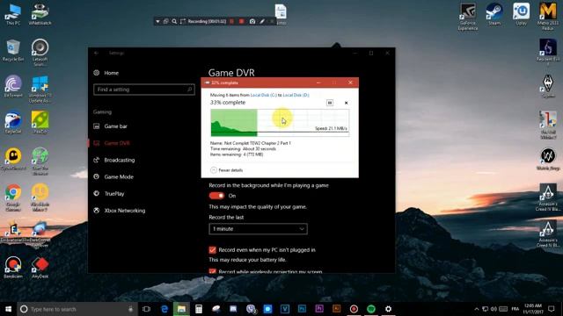This screenshot has width=563, height=316.
Task: Uncheck Record while wirelessly projecting my screen
Action: point(212,271)
